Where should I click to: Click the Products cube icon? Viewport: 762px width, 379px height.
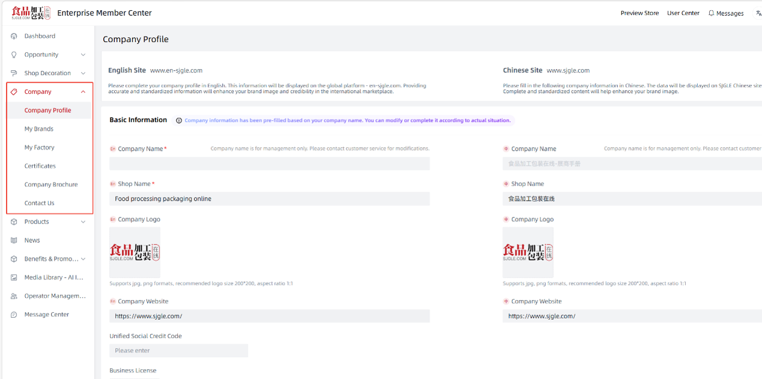(x=14, y=222)
